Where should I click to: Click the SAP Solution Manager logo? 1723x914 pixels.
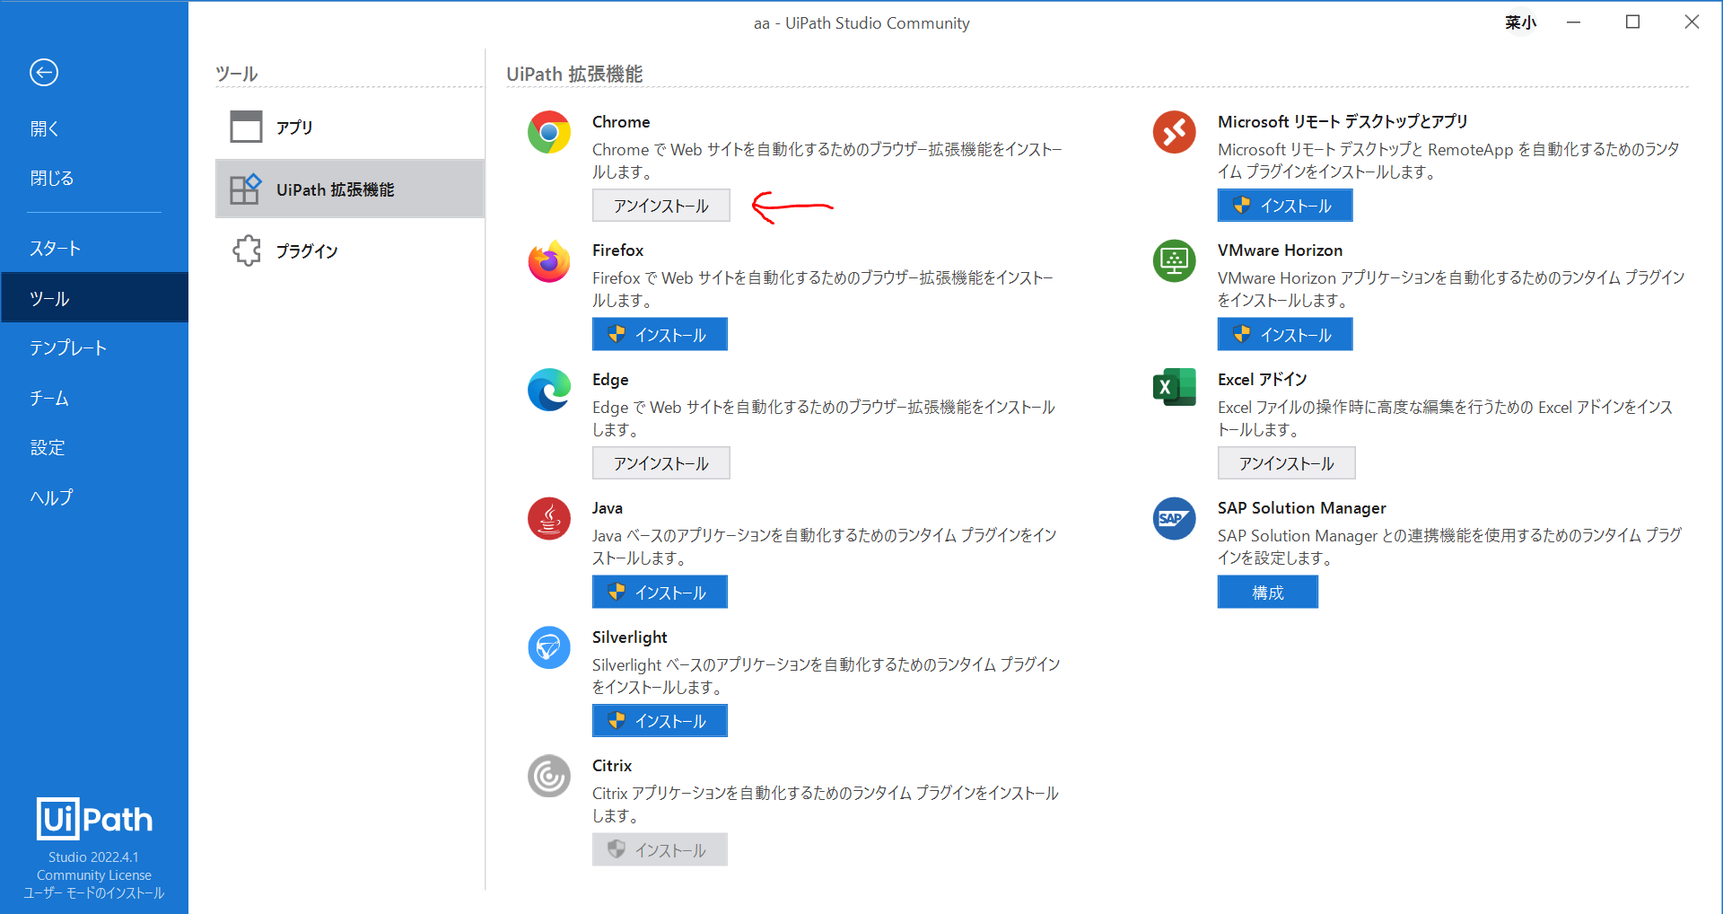[x=1175, y=519]
